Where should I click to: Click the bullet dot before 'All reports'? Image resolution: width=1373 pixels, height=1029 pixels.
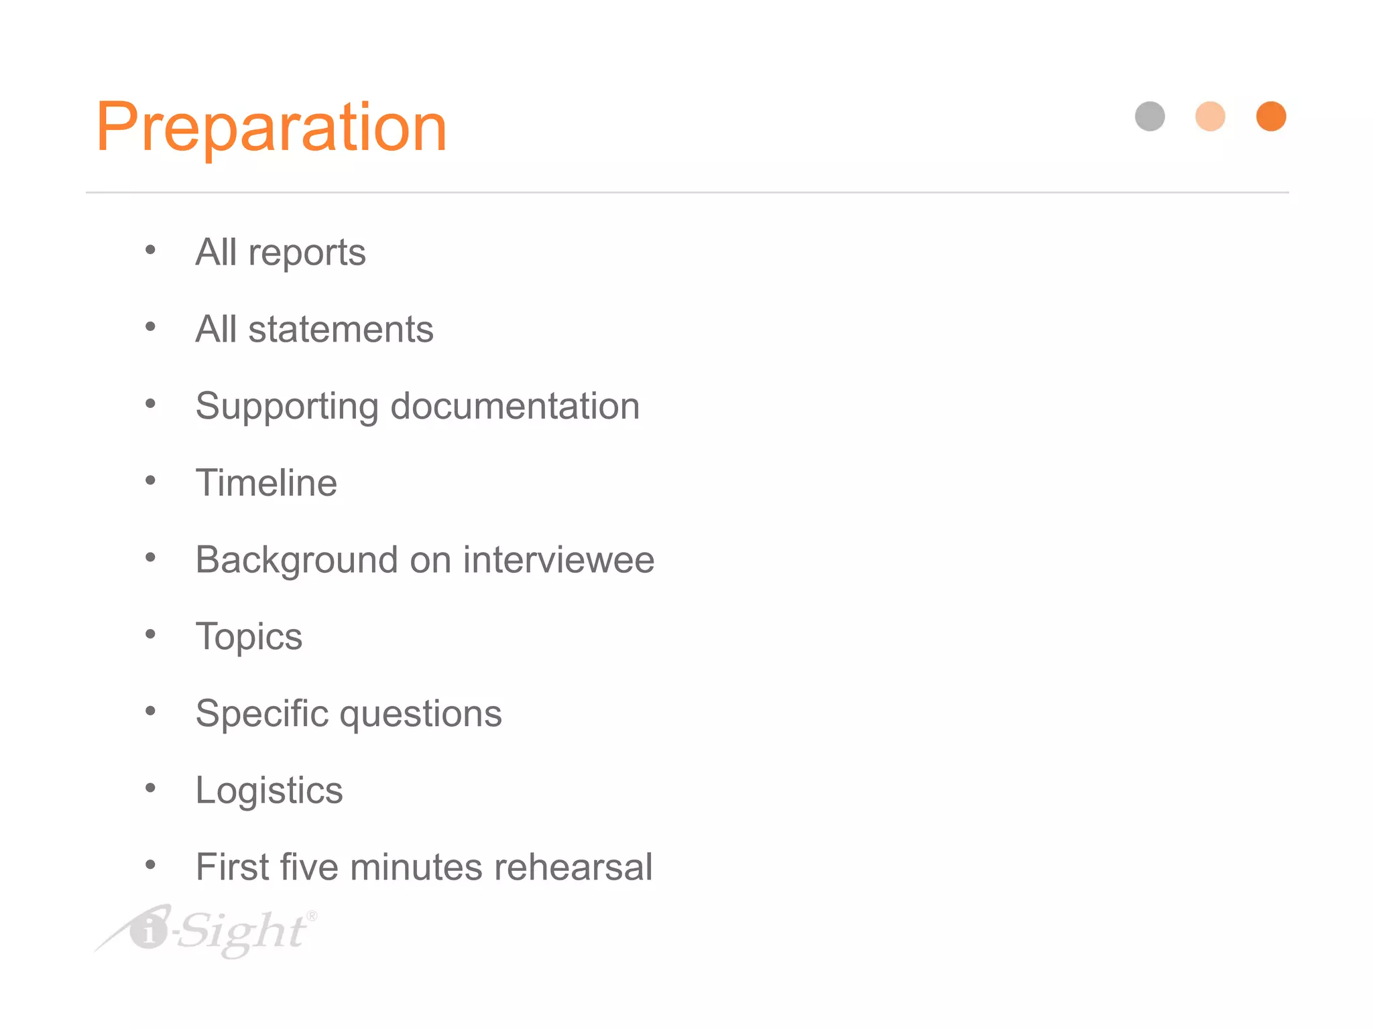[150, 251]
